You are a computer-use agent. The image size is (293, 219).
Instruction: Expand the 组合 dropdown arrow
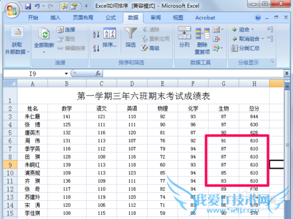point(253,29)
